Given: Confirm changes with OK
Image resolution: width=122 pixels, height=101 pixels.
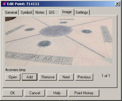Looking at the screenshot, I should click(x=13, y=93).
